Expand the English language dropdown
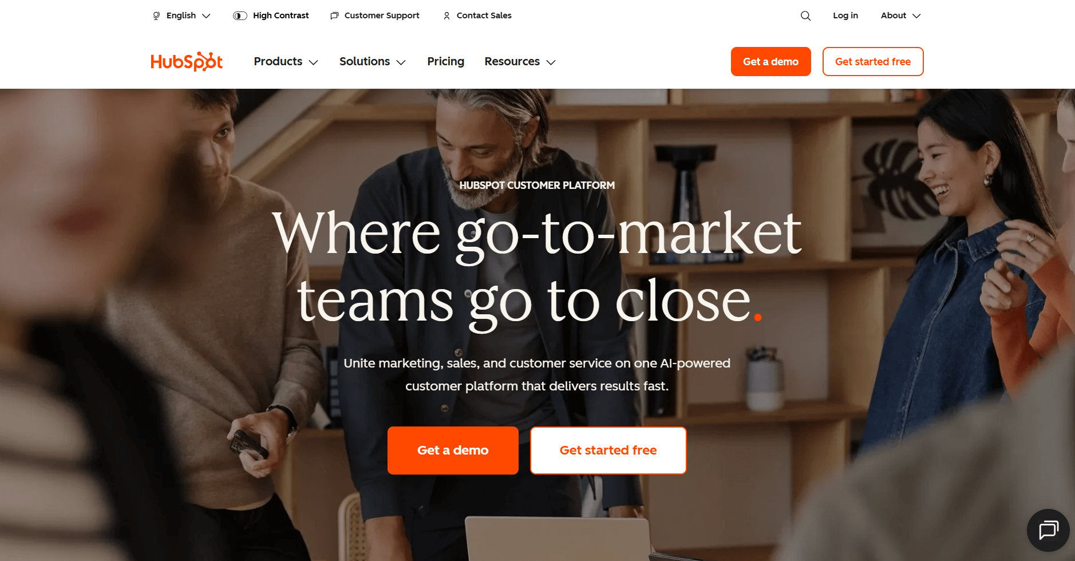Image resolution: width=1075 pixels, height=561 pixels. pos(181,15)
